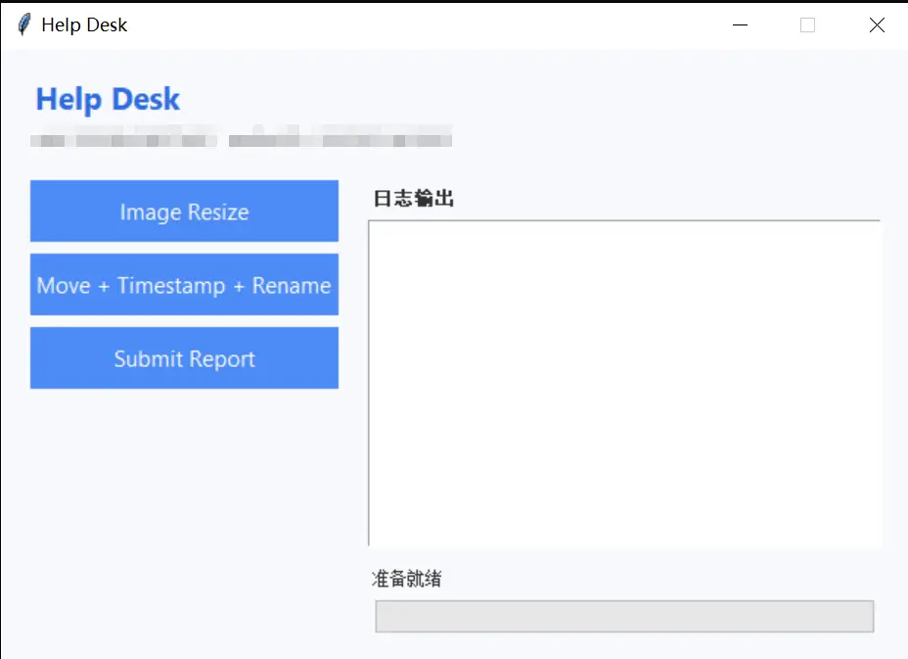Click the second blurred subtitle segment

(x=340, y=140)
